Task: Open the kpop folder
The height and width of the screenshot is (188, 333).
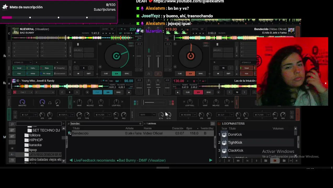Action: 31,150
